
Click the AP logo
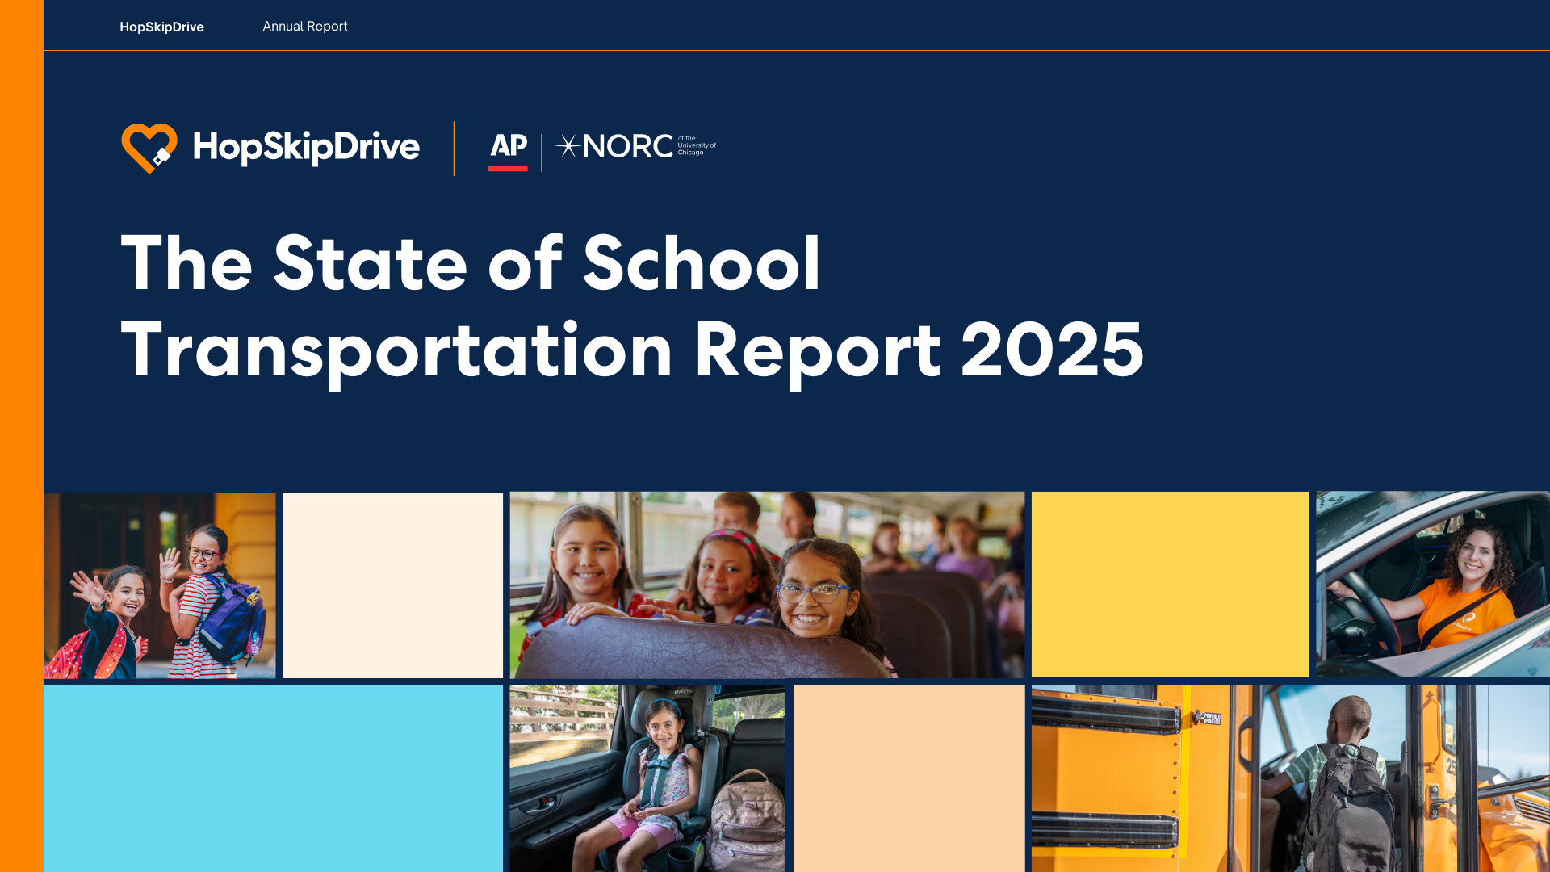[x=508, y=145]
